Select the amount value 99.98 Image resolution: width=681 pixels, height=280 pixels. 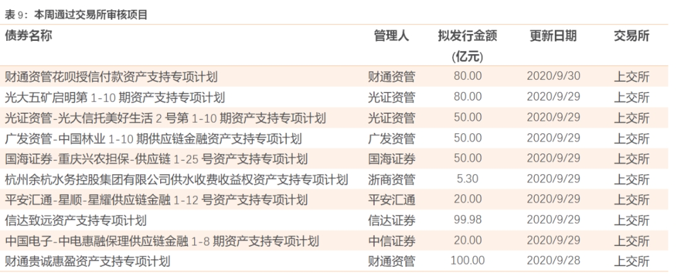click(x=468, y=220)
